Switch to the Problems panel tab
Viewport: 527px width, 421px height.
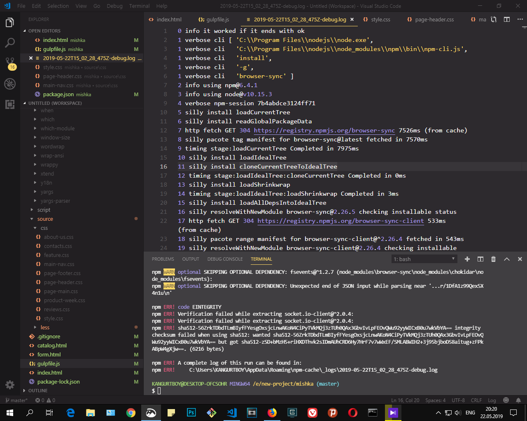tap(163, 259)
